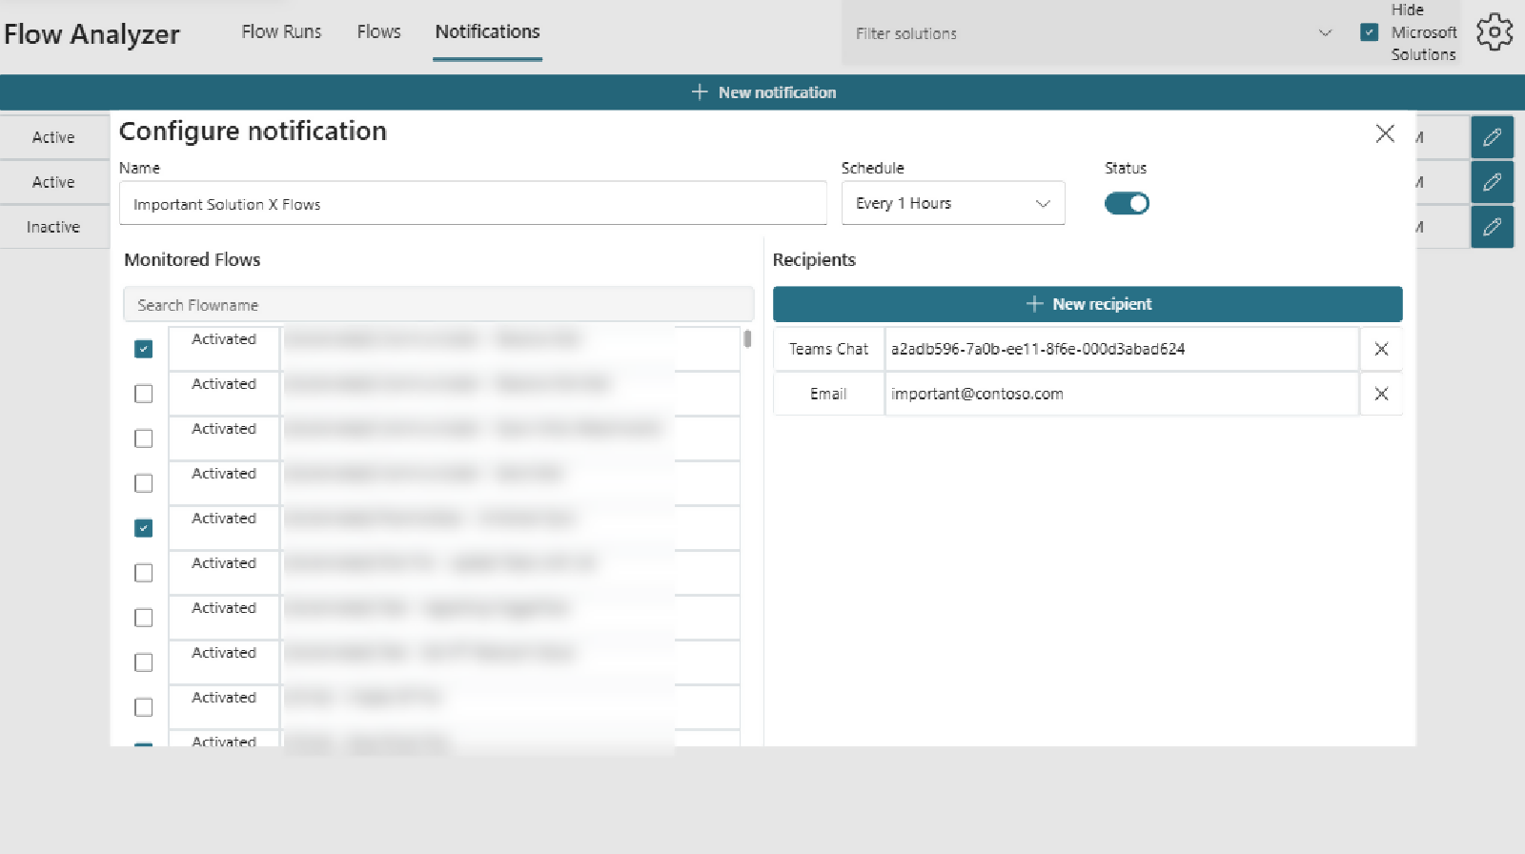Check the ninth monitored flow checkbox
The height and width of the screenshot is (854, 1525).
144,707
